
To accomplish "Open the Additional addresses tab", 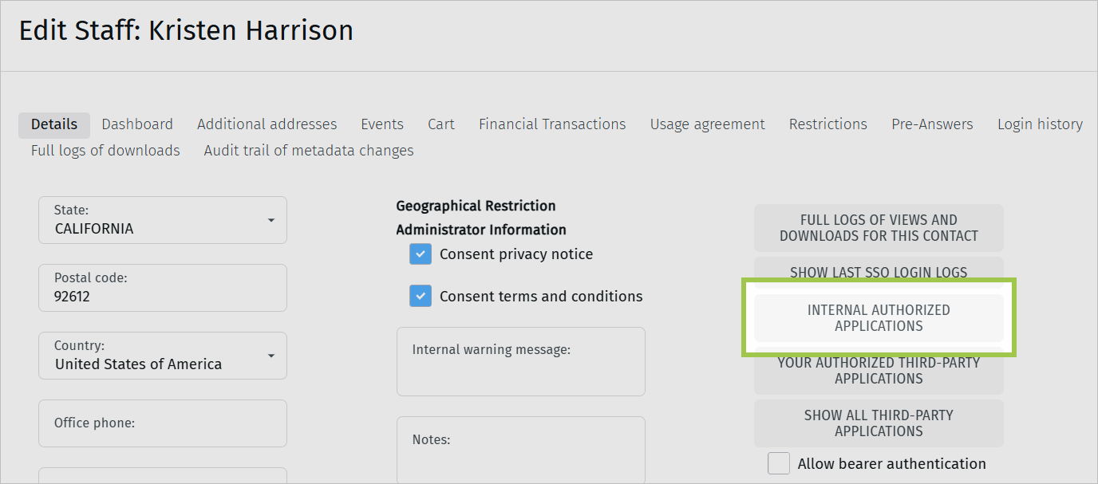I will tap(267, 124).
